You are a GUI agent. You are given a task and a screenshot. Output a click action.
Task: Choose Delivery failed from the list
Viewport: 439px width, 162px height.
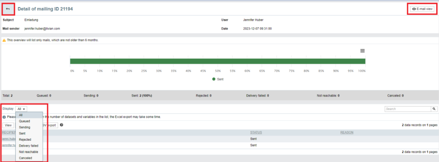[29, 146]
